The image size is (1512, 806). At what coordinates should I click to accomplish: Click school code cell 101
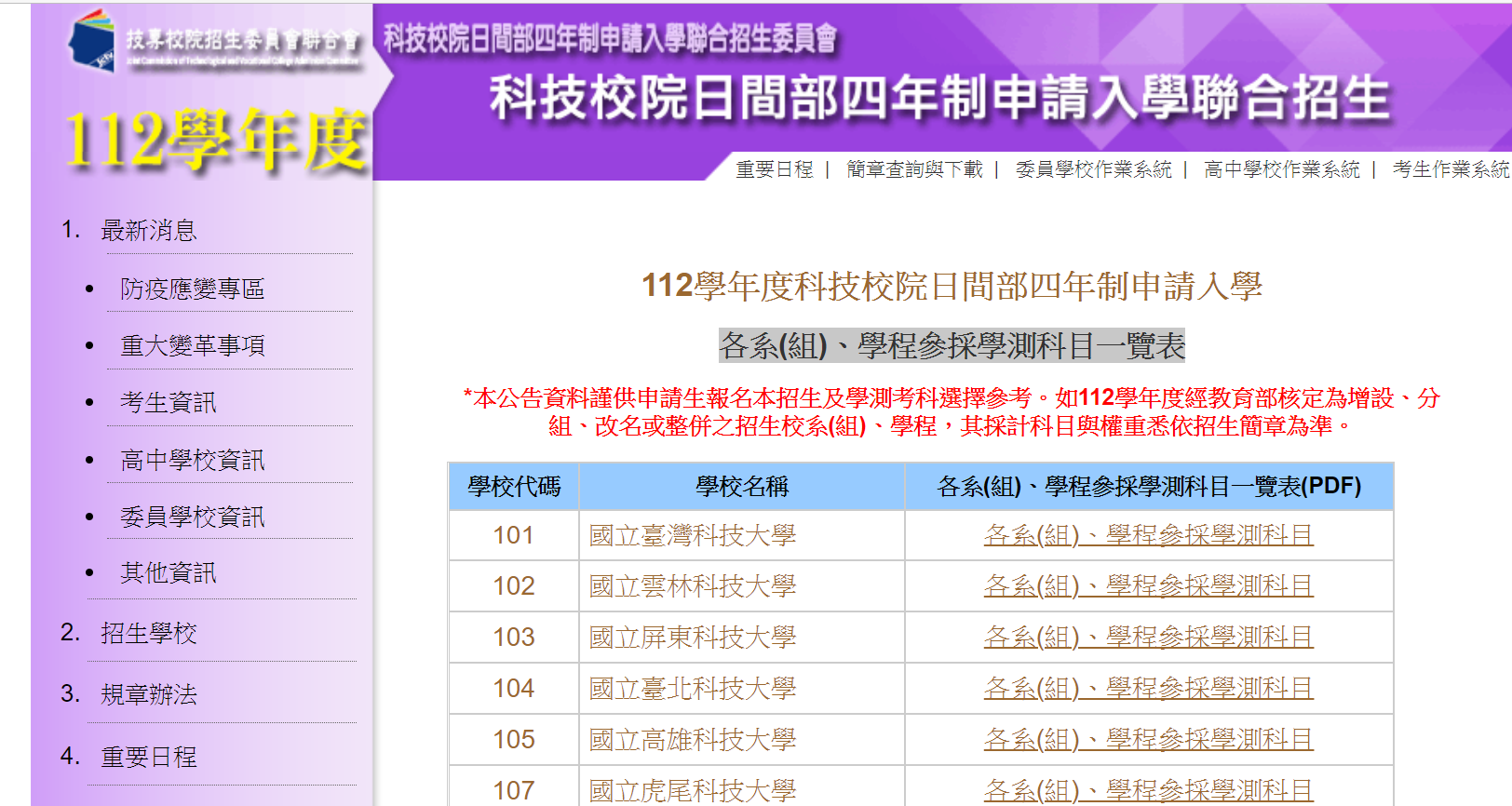click(514, 535)
